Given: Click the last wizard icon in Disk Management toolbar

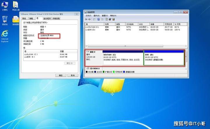Looking at the screenshot, I should (113, 20).
